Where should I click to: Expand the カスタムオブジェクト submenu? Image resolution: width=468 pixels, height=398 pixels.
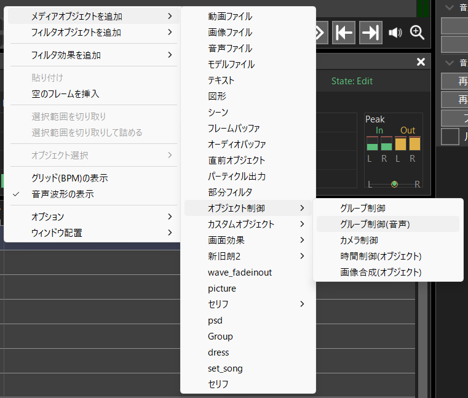248,225
